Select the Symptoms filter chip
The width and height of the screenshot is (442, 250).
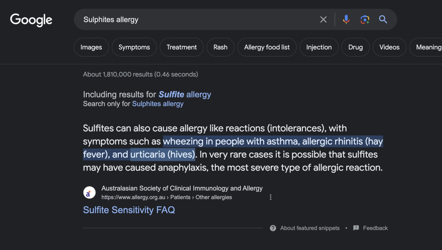click(134, 47)
